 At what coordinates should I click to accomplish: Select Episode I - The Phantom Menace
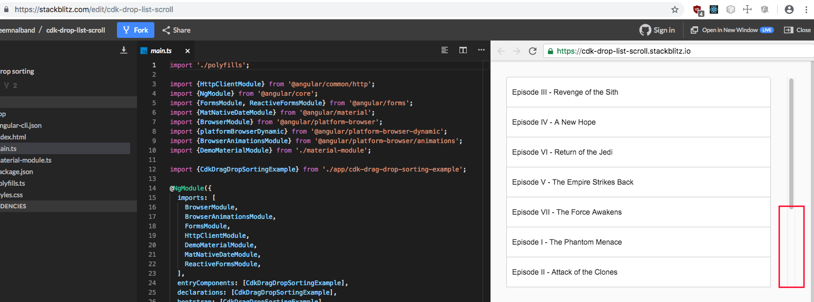pyautogui.click(x=639, y=242)
